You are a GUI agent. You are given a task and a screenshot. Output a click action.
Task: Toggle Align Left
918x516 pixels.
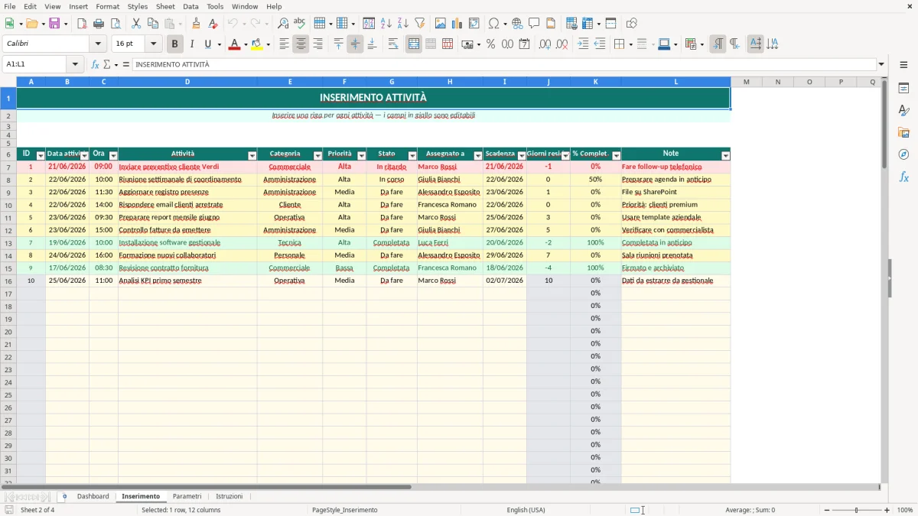284,44
